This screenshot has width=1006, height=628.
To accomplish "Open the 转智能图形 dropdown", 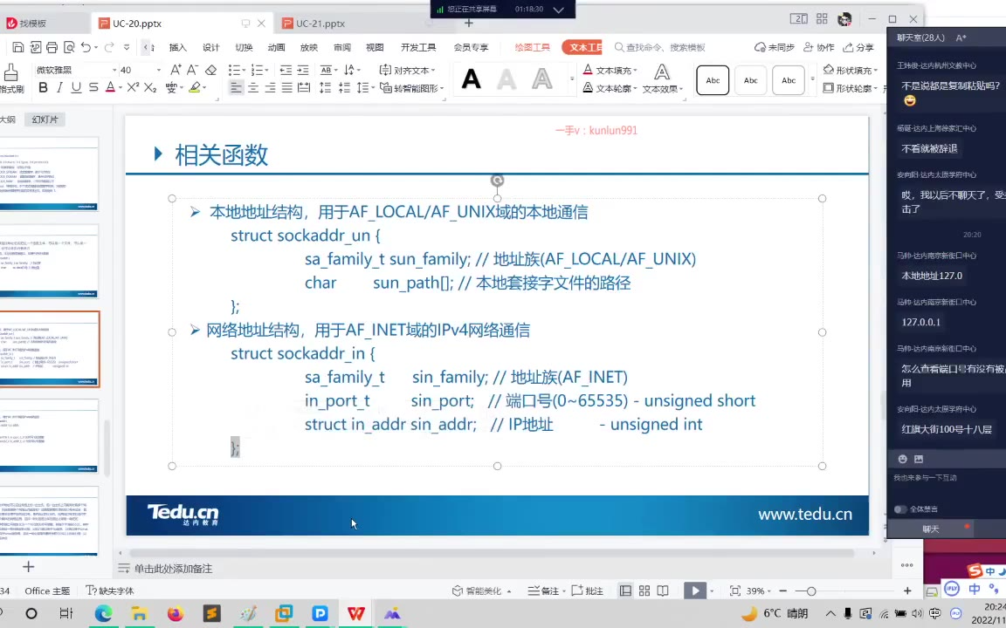I will pyautogui.click(x=411, y=88).
